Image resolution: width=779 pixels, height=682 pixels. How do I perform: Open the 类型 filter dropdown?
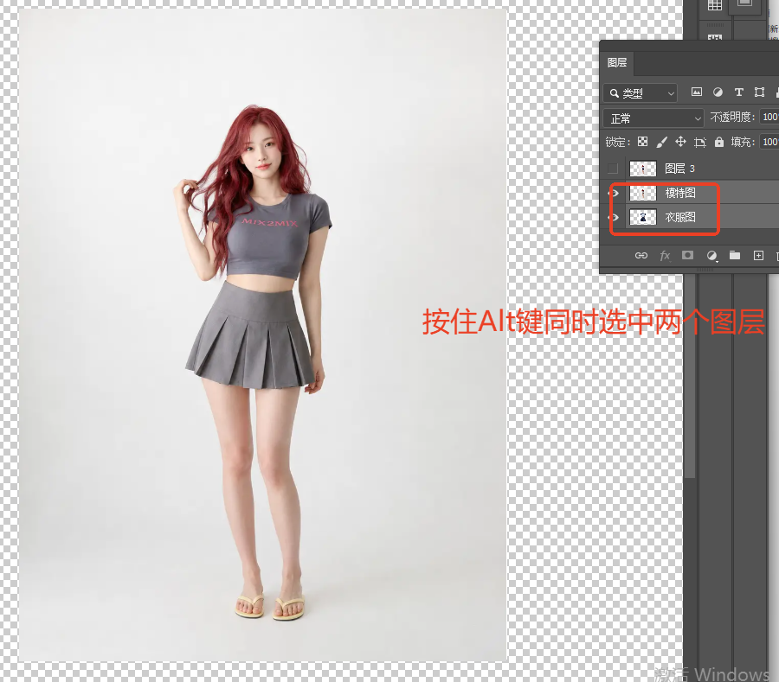coord(641,92)
